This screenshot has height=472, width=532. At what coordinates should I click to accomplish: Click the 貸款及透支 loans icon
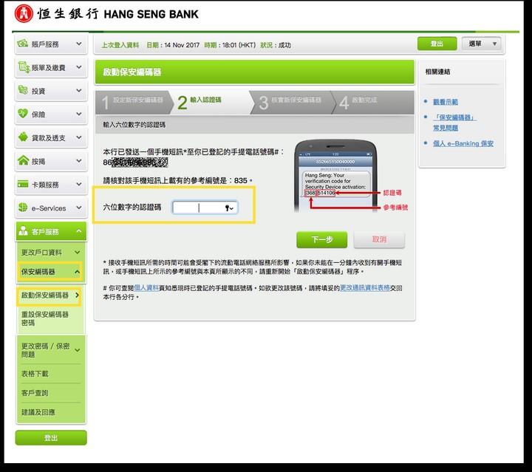pos(24,138)
